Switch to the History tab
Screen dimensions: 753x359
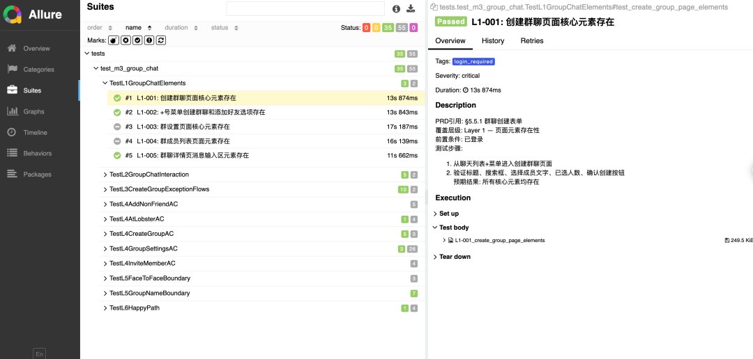coord(493,41)
